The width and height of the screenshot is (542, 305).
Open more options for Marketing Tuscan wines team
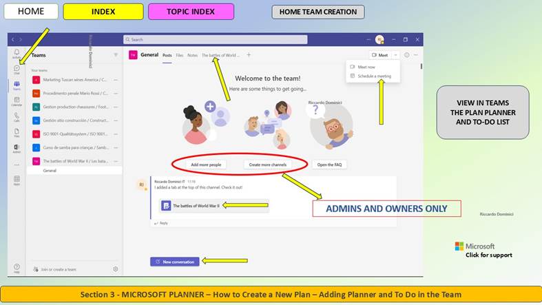116,80
